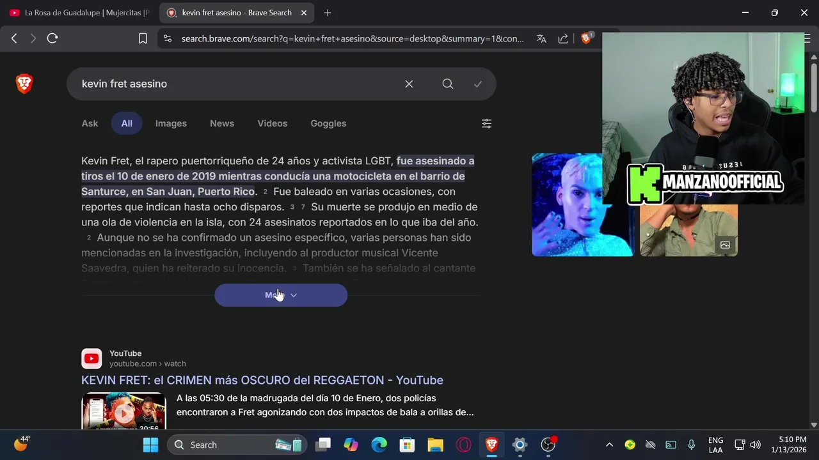This screenshot has width=819, height=460.
Task: Click the Brave logo beside search box
Action: tap(24, 84)
